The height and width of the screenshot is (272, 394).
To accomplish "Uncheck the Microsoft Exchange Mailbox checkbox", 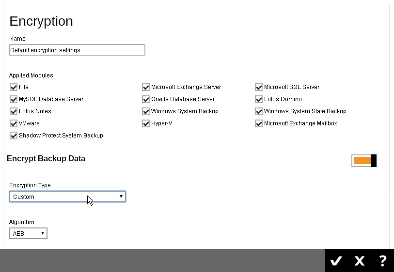I will (259, 123).
